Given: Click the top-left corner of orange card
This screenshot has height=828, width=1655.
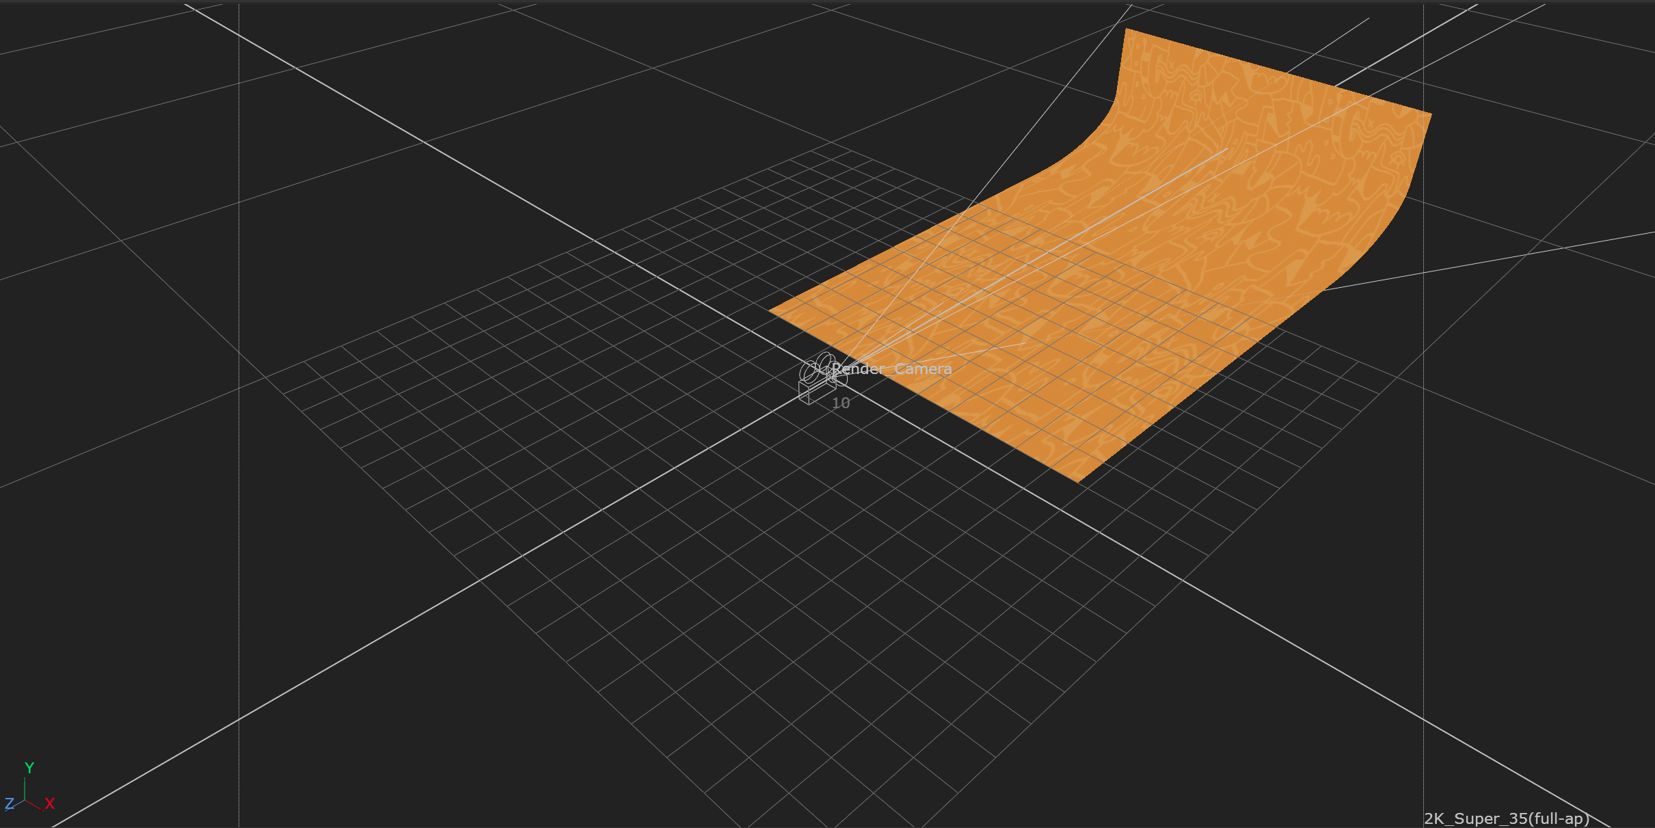Looking at the screenshot, I should click(x=1127, y=30).
